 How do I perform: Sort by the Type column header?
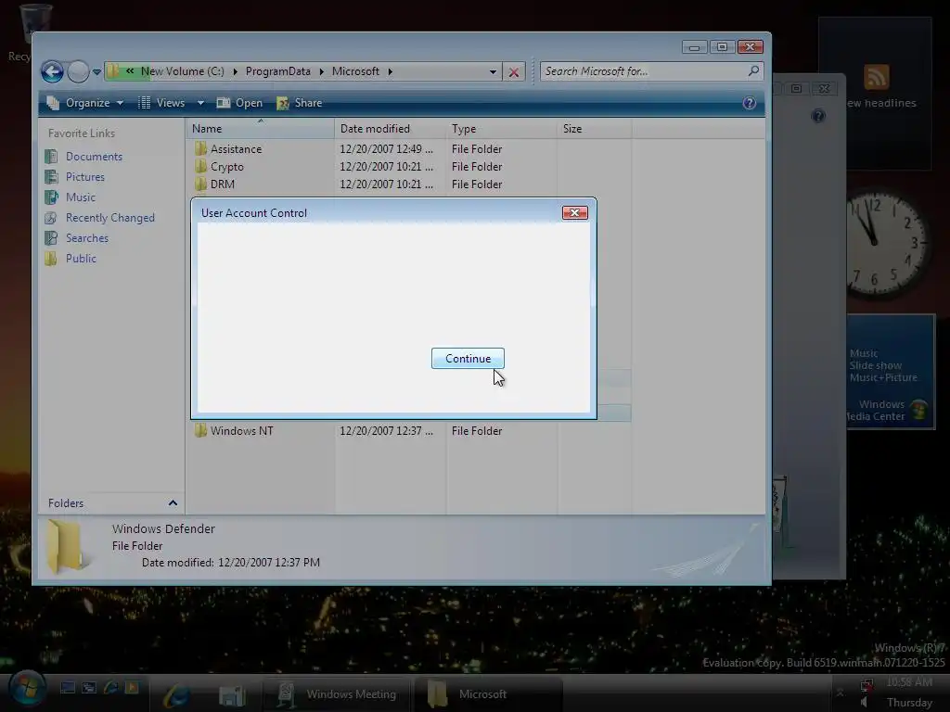(x=502, y=128)
